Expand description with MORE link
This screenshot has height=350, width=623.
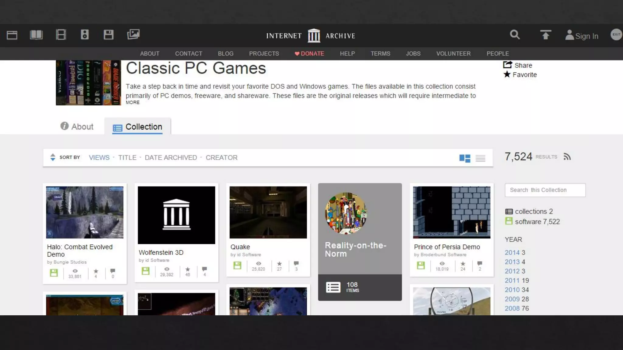[x=133, y=103]
